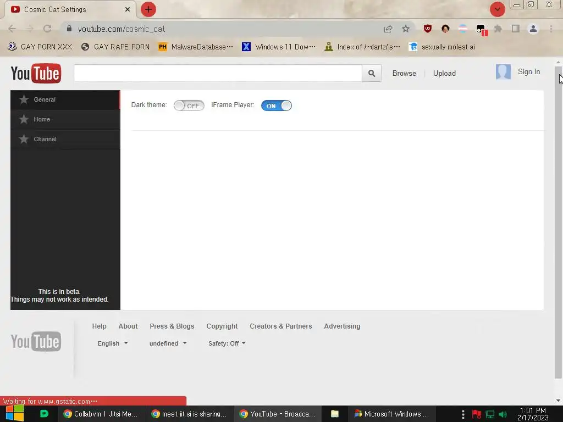Click the network tray icon
Screen dimensions: 563x422
pyautogui.click(x=490, y=414)
